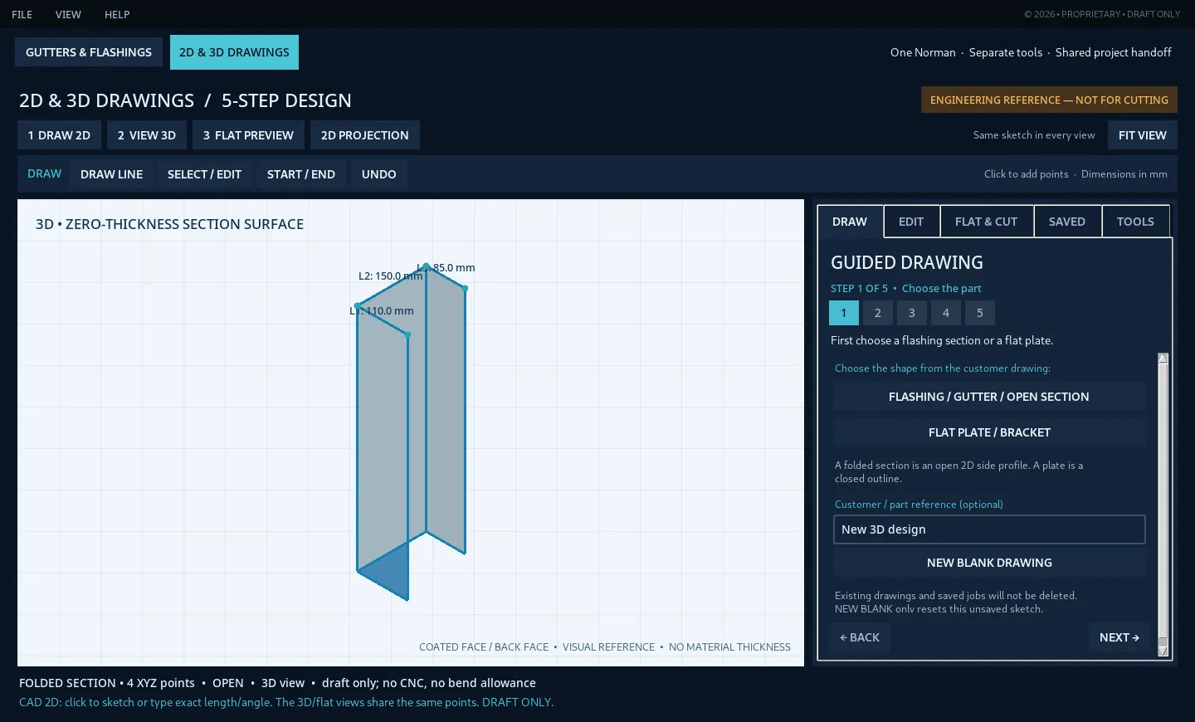Click the dark blue bottom face of the 3D section
Image resolution: width=1195 pixels, height=722 pixels.
(389, 570)
